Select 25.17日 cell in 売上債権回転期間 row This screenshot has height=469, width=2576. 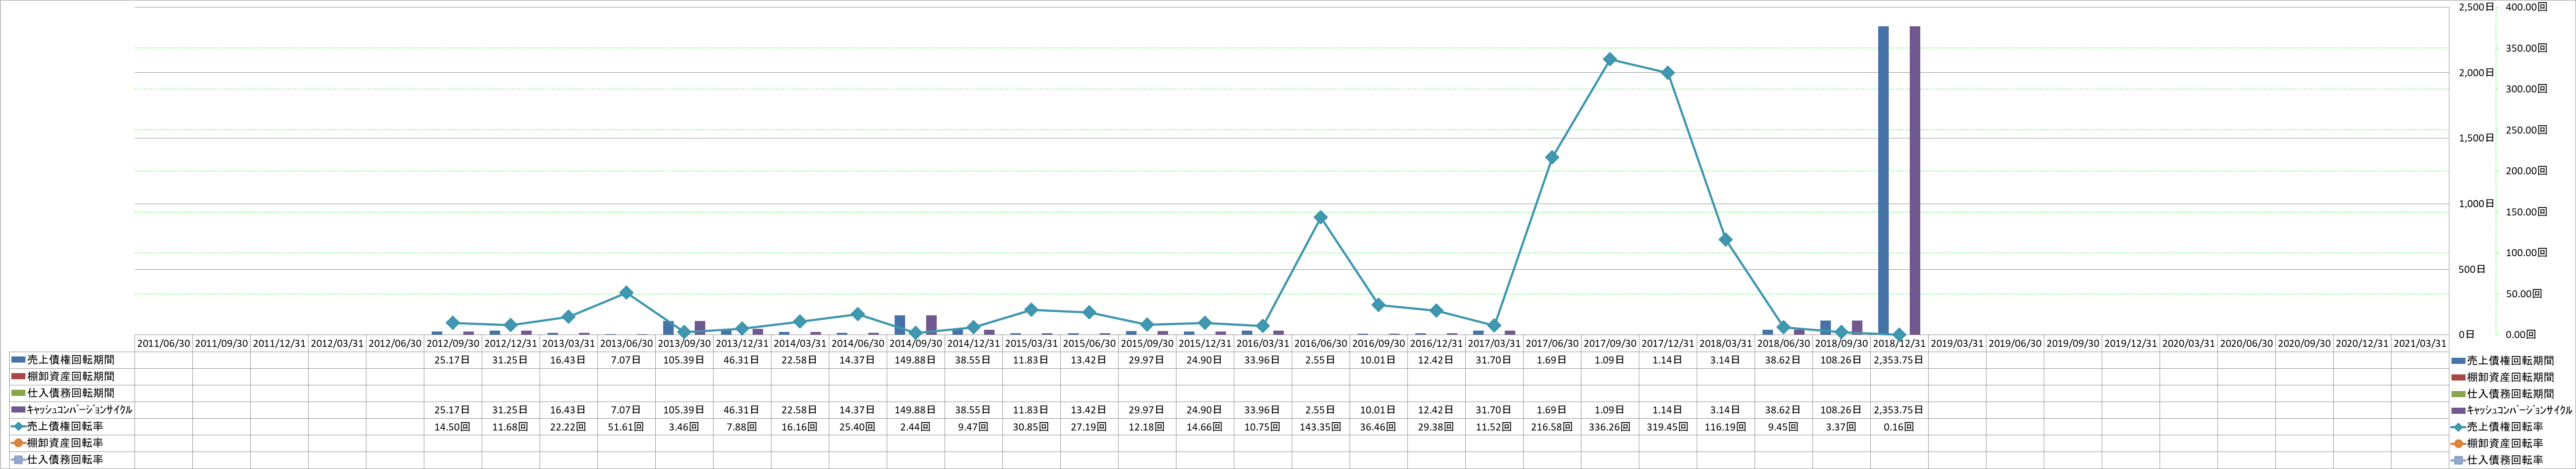[x=452, y=360]
